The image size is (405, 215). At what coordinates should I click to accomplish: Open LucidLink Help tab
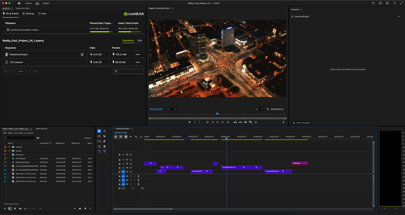pyautogui.click(x=42, y=13)
